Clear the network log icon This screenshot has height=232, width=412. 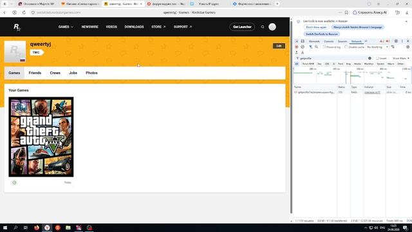click(303, 47)
